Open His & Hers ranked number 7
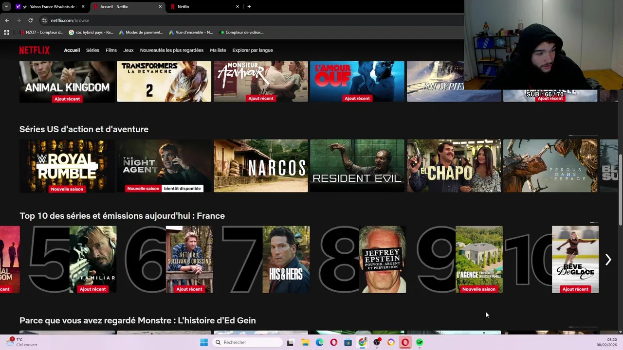 click(x=286, y=260)
